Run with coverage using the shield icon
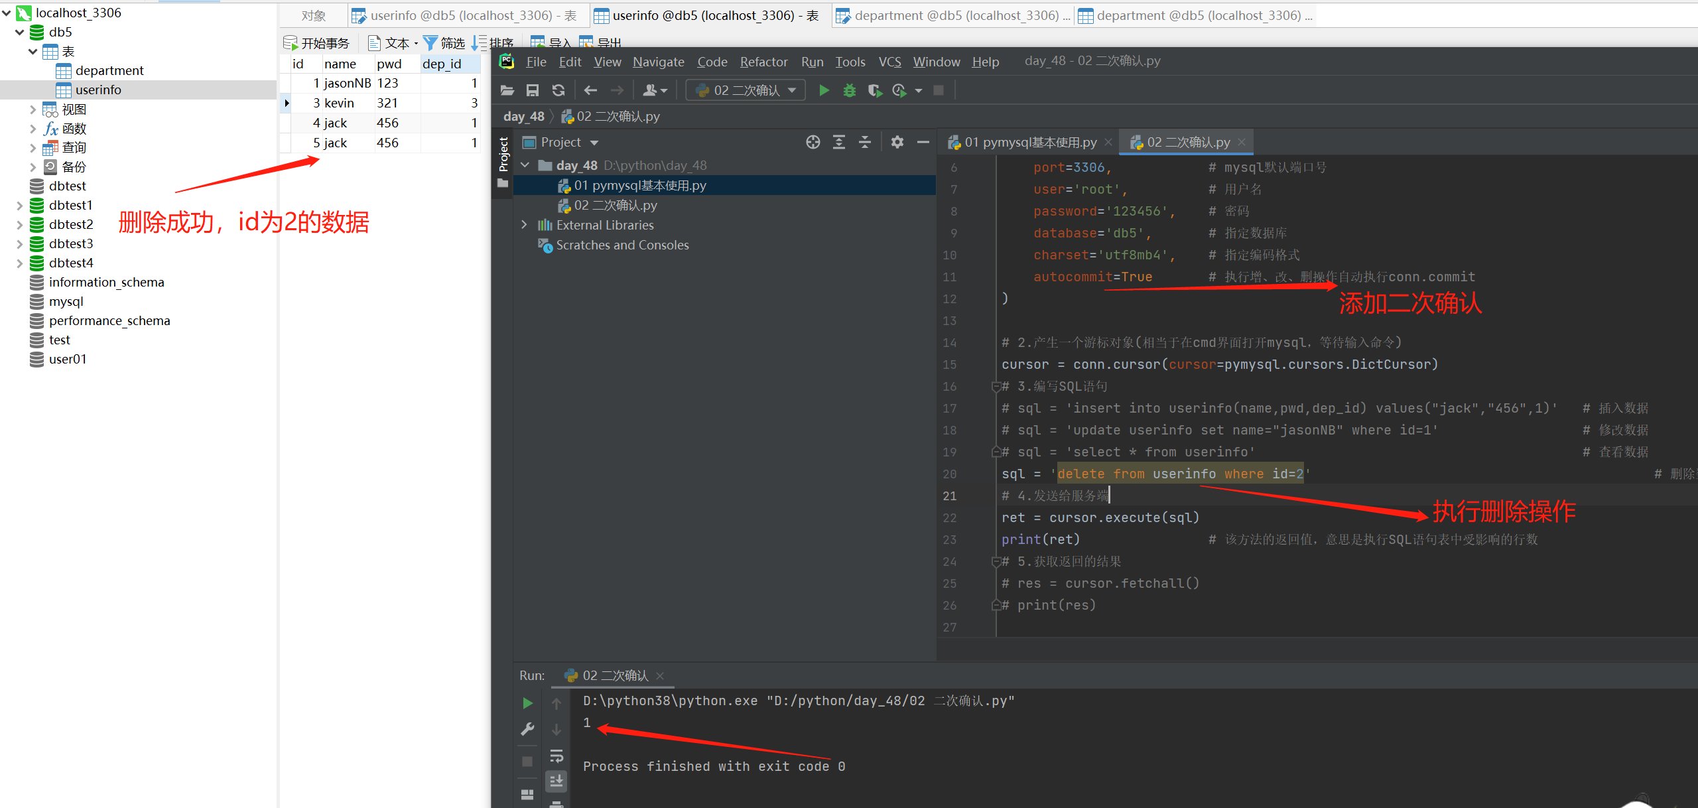Viewport: 1698px width, 808px height. point(875,90)
